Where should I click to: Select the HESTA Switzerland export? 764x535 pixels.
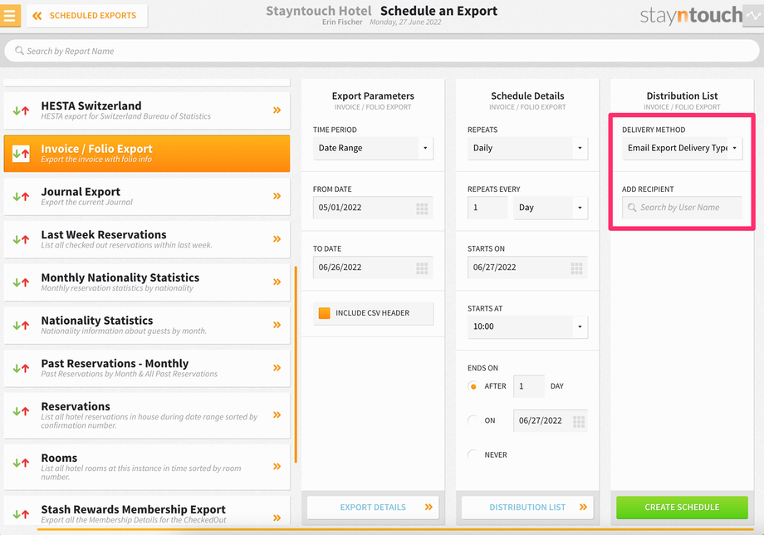click(x=147, y=110)
